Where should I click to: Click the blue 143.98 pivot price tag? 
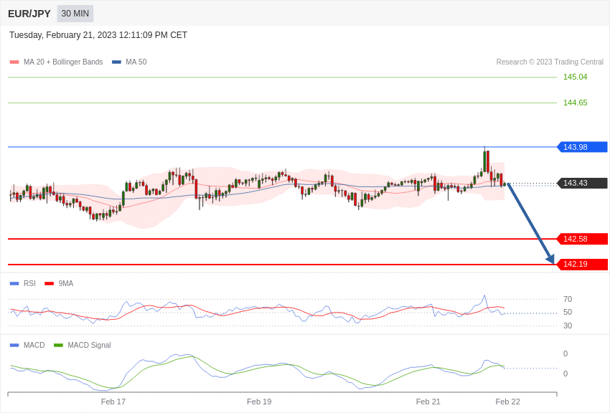point(583,147)
